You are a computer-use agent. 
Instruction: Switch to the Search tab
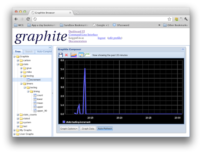(29, 52)
